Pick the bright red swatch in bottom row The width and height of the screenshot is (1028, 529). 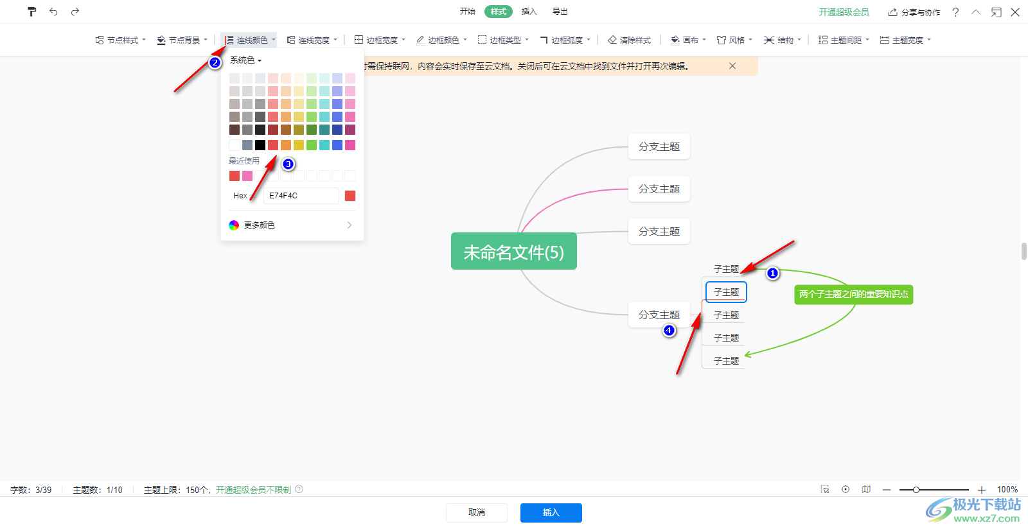273,145
